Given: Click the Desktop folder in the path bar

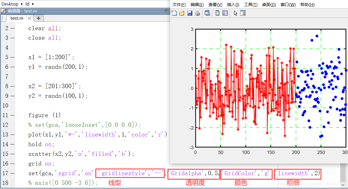Looking at the screenshot, I should tap(10, 4).
